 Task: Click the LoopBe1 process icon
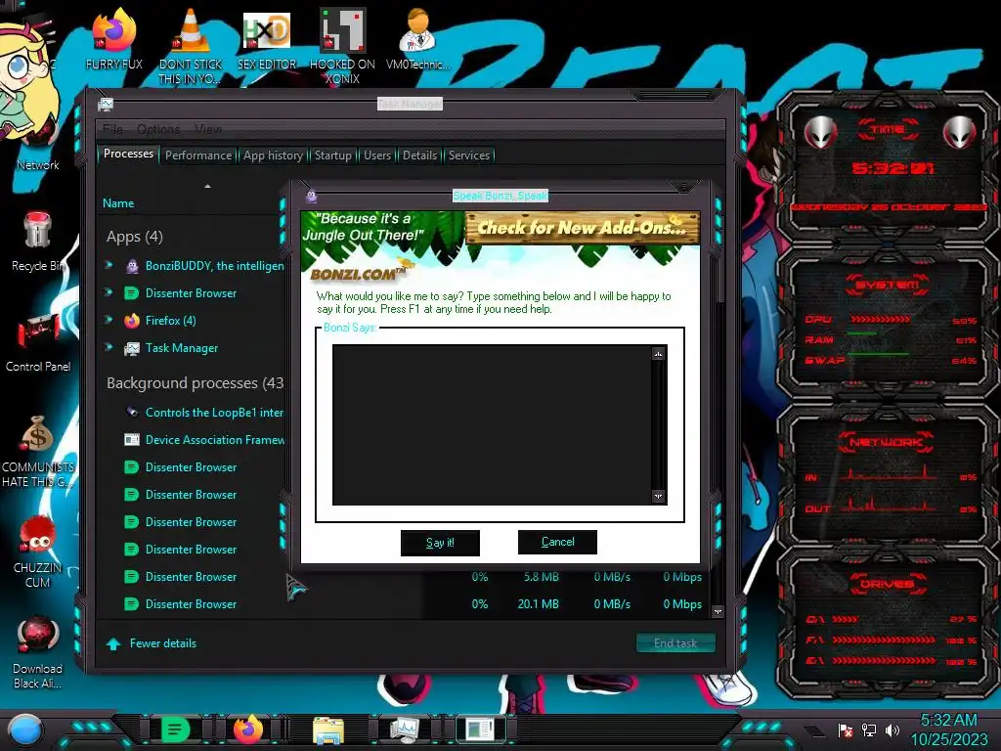(132, 412)
